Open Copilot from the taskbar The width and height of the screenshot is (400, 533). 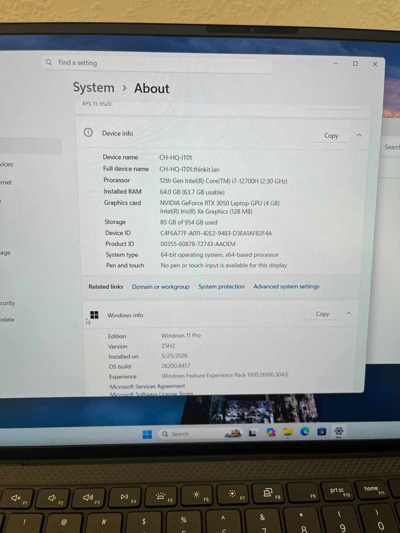[x=271, y=432]
